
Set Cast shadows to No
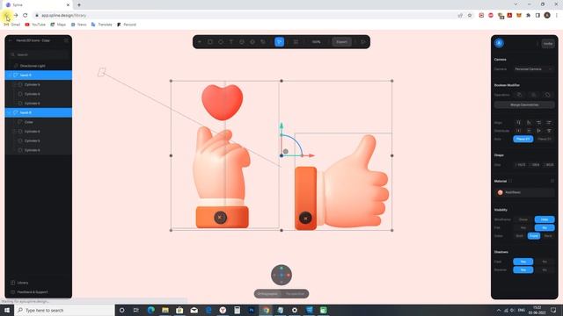(545, 262)
